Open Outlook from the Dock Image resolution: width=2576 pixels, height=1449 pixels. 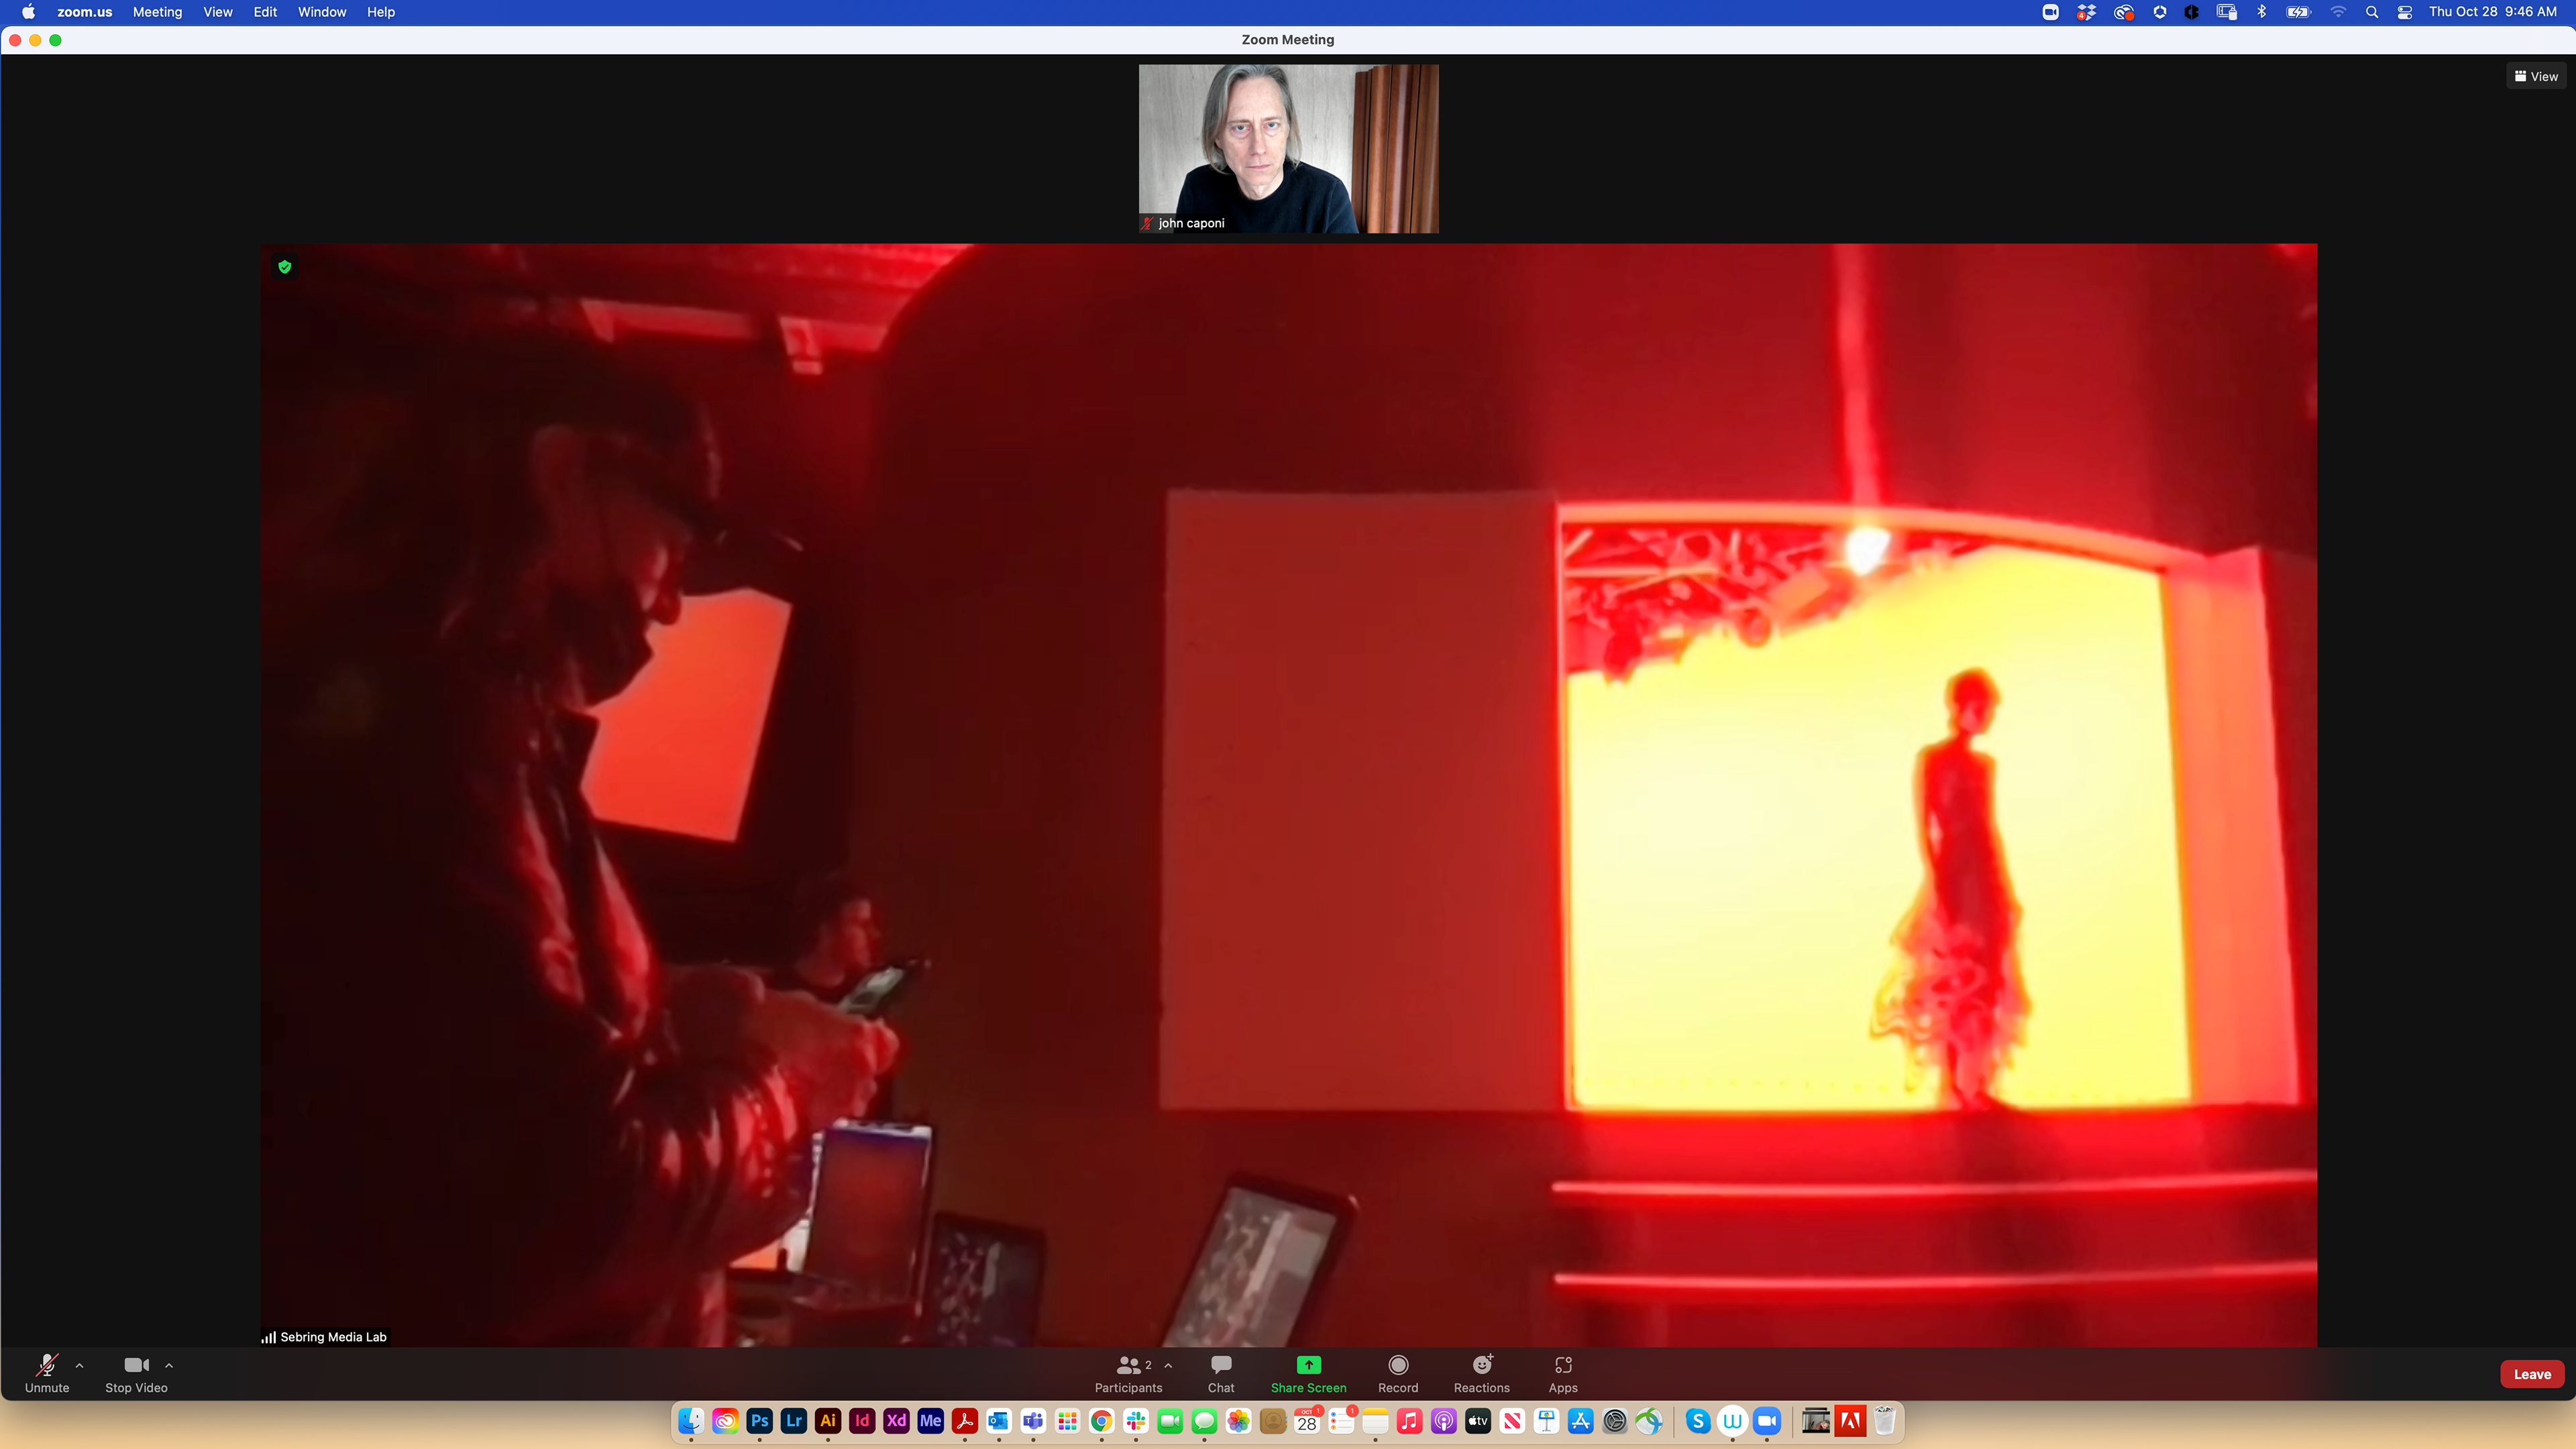999,1420
